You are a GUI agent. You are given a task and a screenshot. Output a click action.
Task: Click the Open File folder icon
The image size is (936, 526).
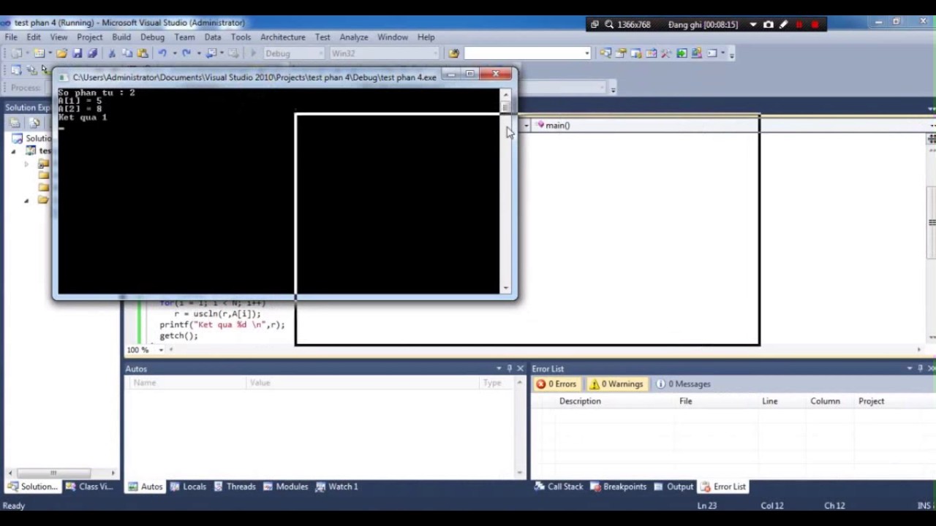pos(61,53)
